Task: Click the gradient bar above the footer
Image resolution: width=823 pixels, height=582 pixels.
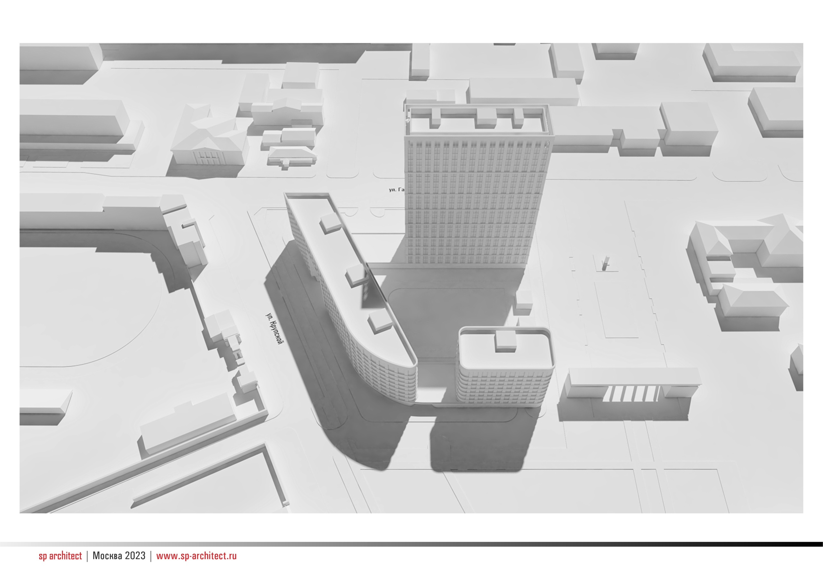Action: tap(411, 544)
